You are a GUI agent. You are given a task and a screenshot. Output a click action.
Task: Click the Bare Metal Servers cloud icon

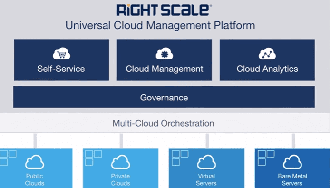(292, 162)
